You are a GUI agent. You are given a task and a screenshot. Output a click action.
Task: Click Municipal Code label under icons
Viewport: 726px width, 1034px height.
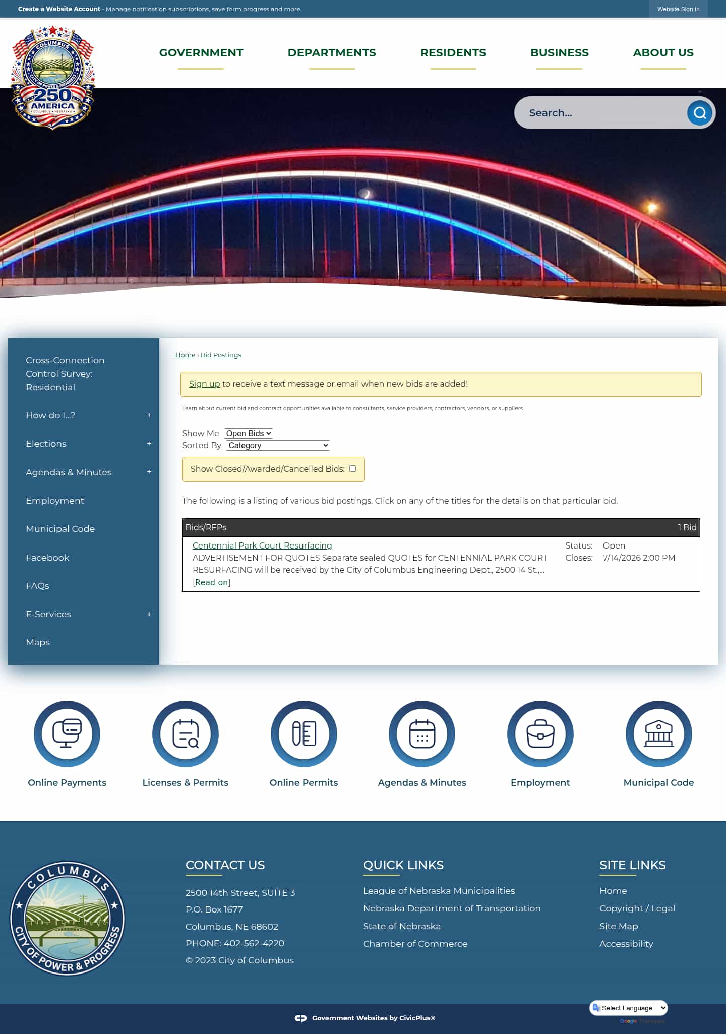point(658,783)
